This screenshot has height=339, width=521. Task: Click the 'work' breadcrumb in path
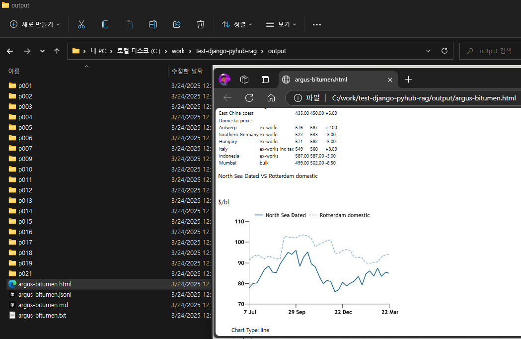tap(178, 51)
